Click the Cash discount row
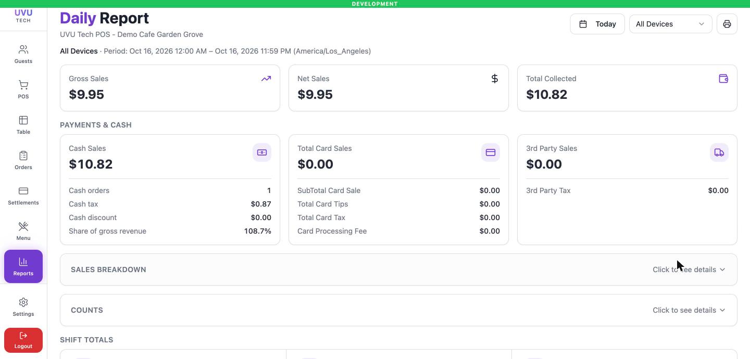The image size is (750, 359). click(x=170, y=217)
